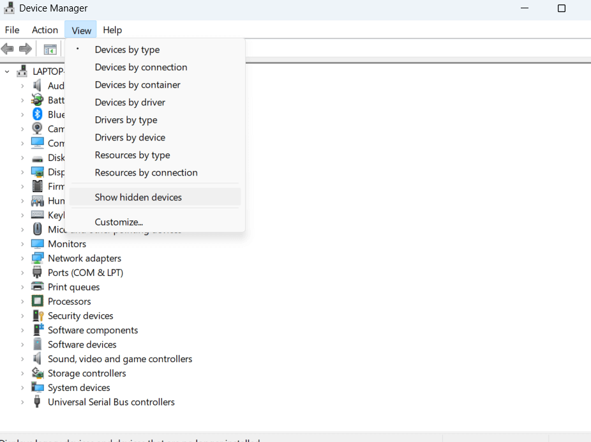This screenshot has width=591, height=442.
Task: Expand the Monitors tree node
Action: click(x=22, y=244)
